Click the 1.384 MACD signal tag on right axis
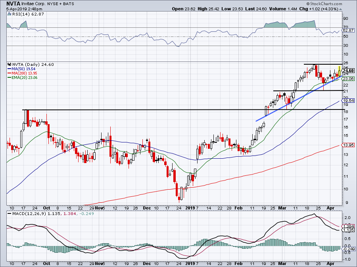 point(348,226)
